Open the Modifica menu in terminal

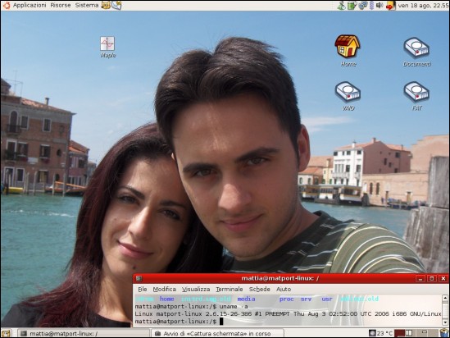coord(165,289)
